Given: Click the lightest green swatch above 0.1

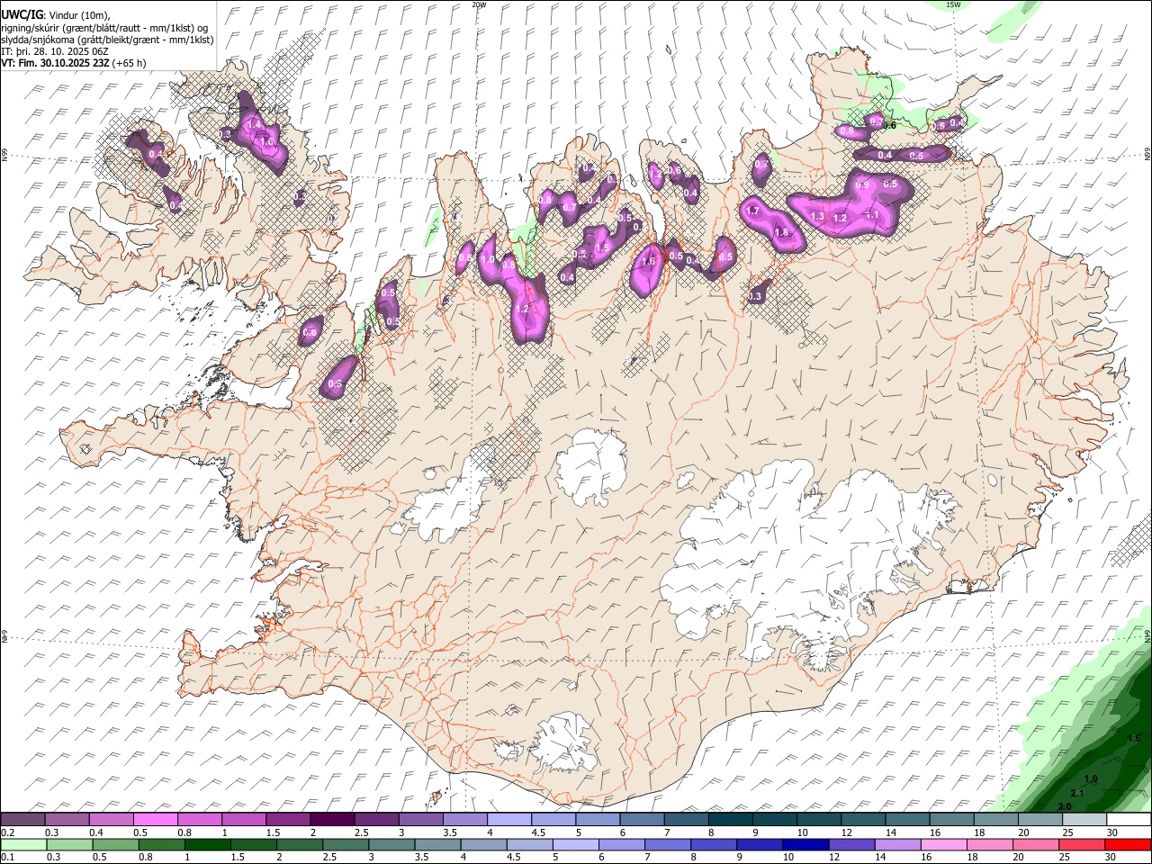Looking at the screenshot, I should point(22,844).
